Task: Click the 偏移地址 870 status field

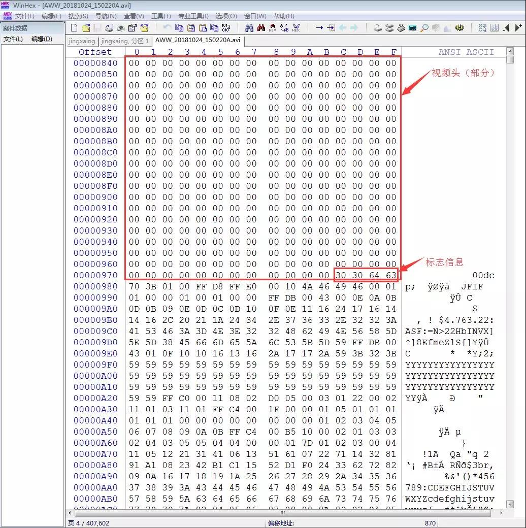Action: click(x=352, y=523)
